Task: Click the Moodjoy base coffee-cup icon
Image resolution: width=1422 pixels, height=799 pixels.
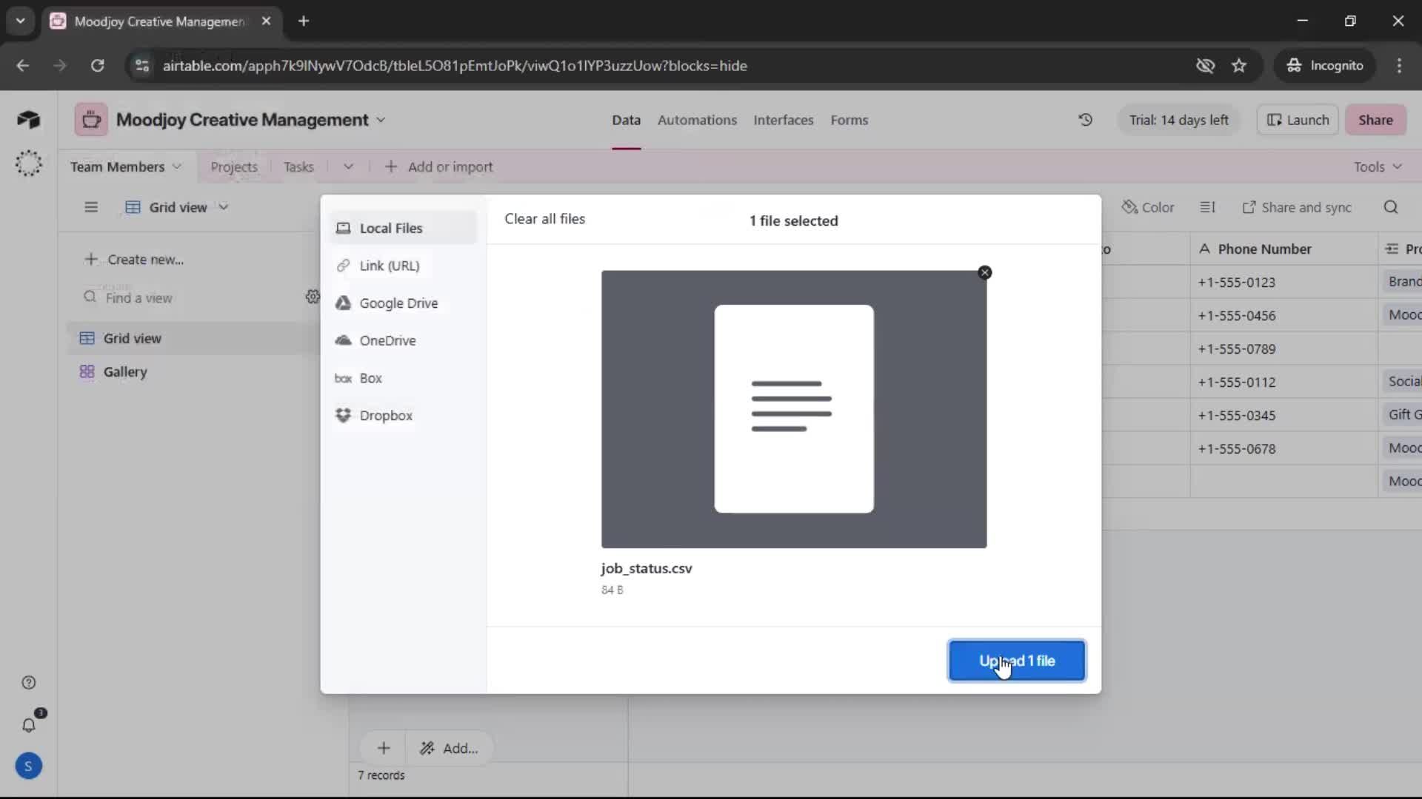Action: [91, 120]
